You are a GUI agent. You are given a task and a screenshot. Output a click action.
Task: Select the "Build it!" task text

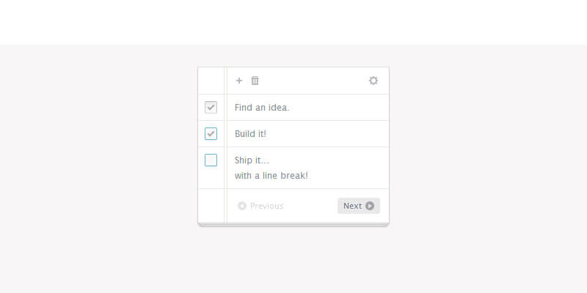coord(250,134)
